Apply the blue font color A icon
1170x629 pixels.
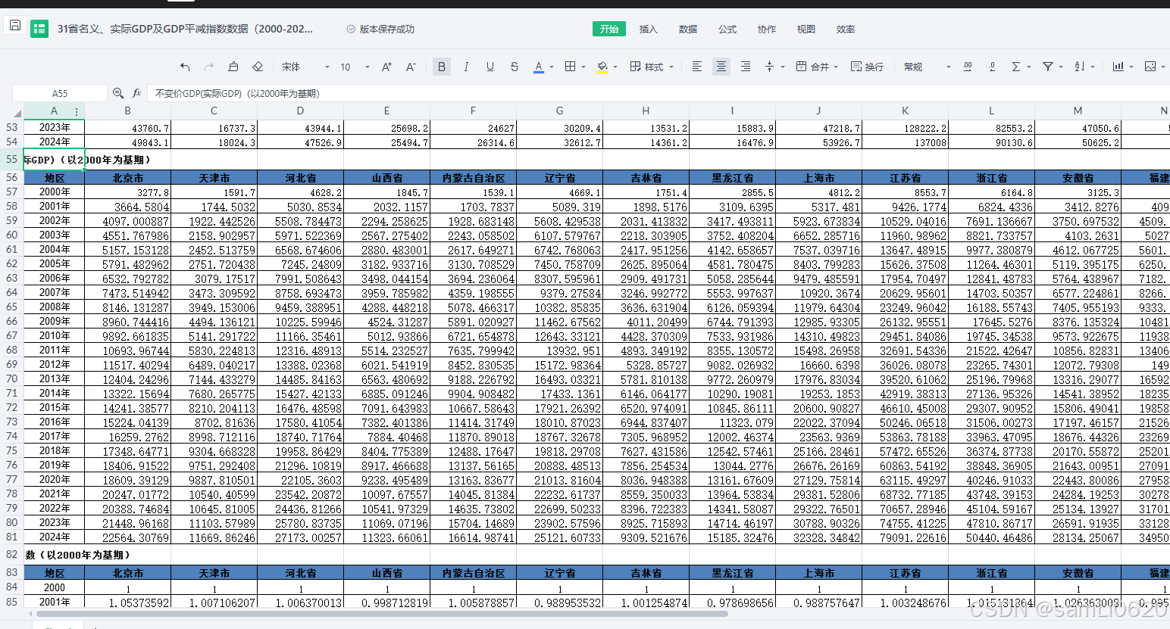click(x=539, y=67)
